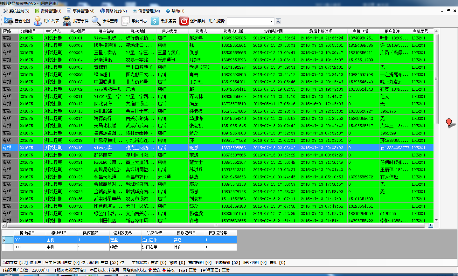Click the red 接收 down arrow status icon
The image size is (458, 276).
coord(164,270)
